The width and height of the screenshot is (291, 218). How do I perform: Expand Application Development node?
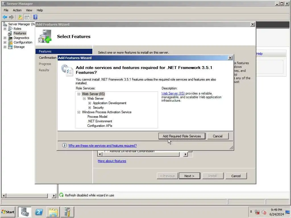90,103
